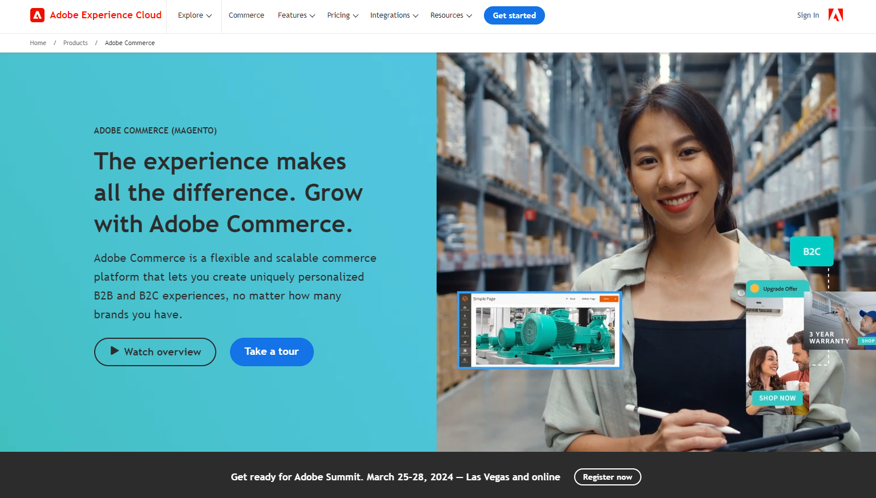Click the Simple Page editor thumbnail

pos(539,330)
